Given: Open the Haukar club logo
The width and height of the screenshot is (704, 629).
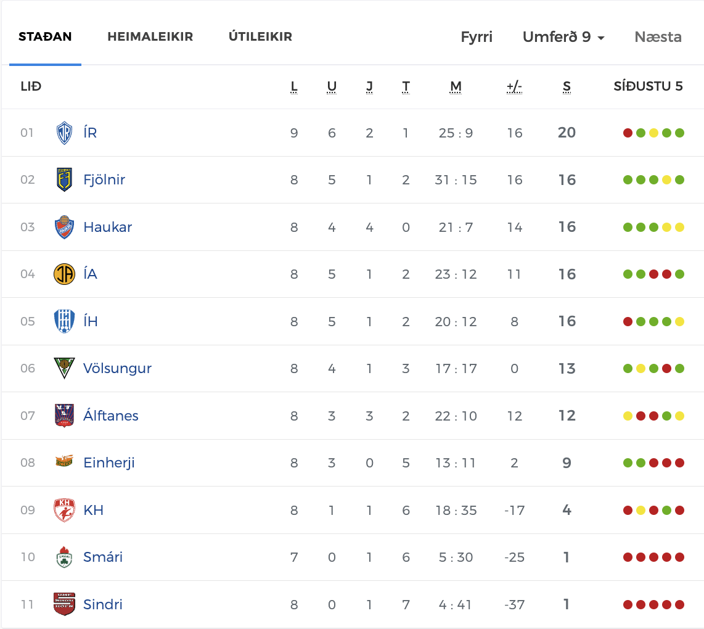Looking at the screenshot, I should coord(64,227).
